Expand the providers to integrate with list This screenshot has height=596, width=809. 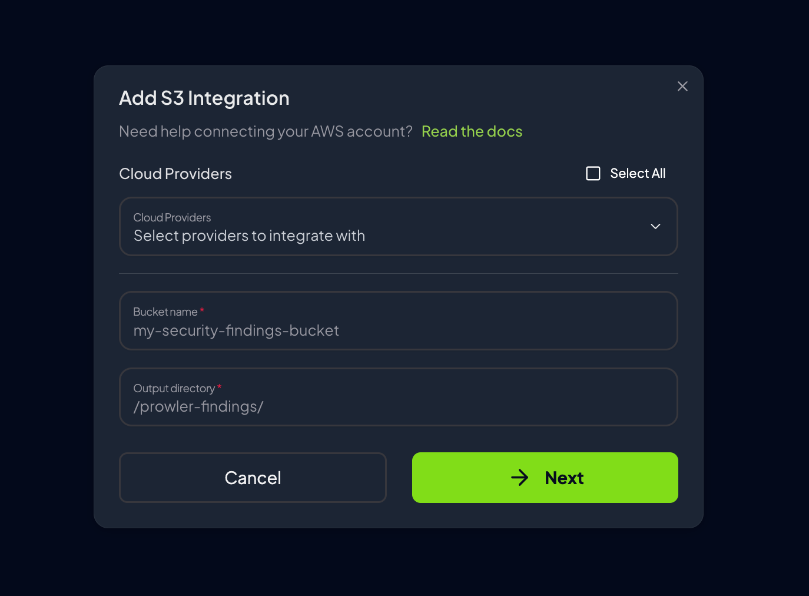click(398, 227)
